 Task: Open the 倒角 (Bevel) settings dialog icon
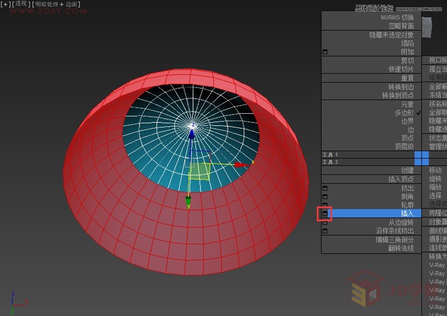tap(326, 195)
